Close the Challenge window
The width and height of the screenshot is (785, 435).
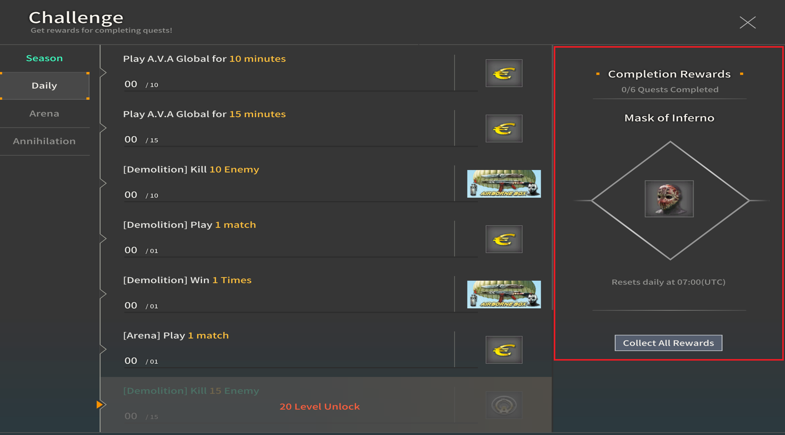click(747, 22)
